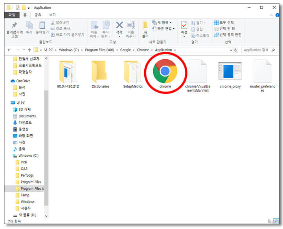Screen dimensions: 283x229
Task: Switch to the 홈 ribbon tab
Action: (x=25, y=15)
